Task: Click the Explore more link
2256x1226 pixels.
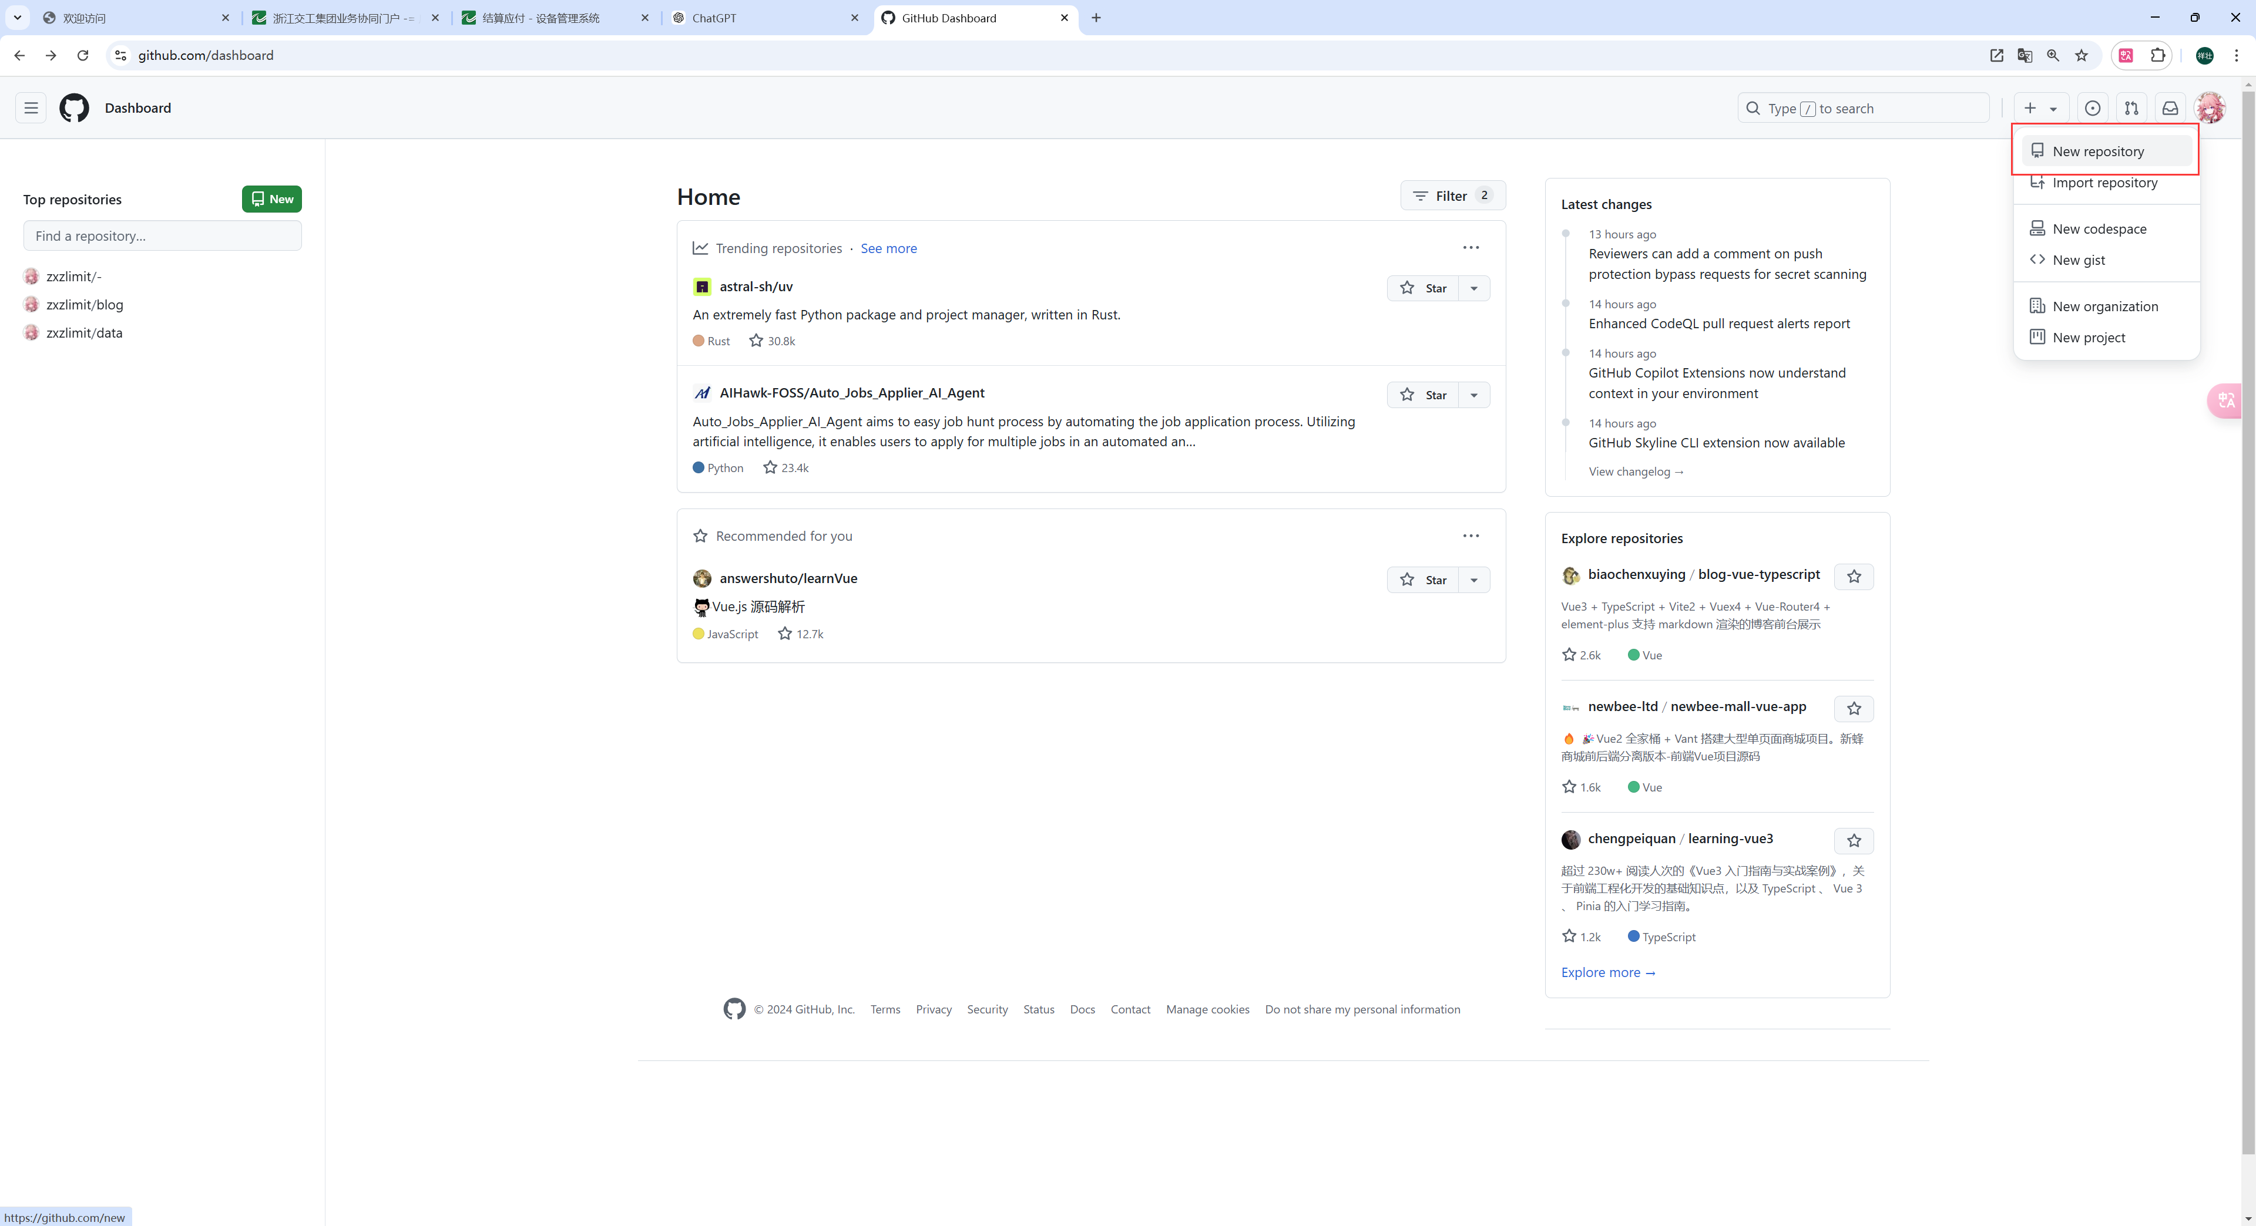Action: 1608,972
